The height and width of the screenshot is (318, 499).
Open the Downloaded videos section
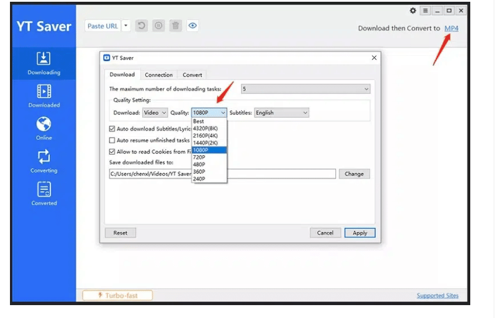click(x=44, y=96)
